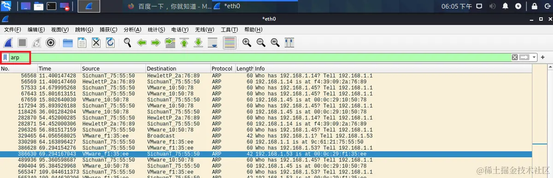The width and height of the screenshot is (553, 178).
Task: Select packet number 56568
Action: tap(265, 76)
